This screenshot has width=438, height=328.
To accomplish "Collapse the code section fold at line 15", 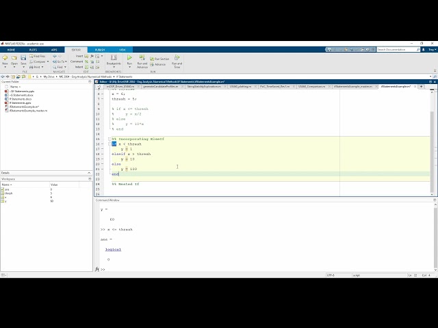I will (109, 139).
